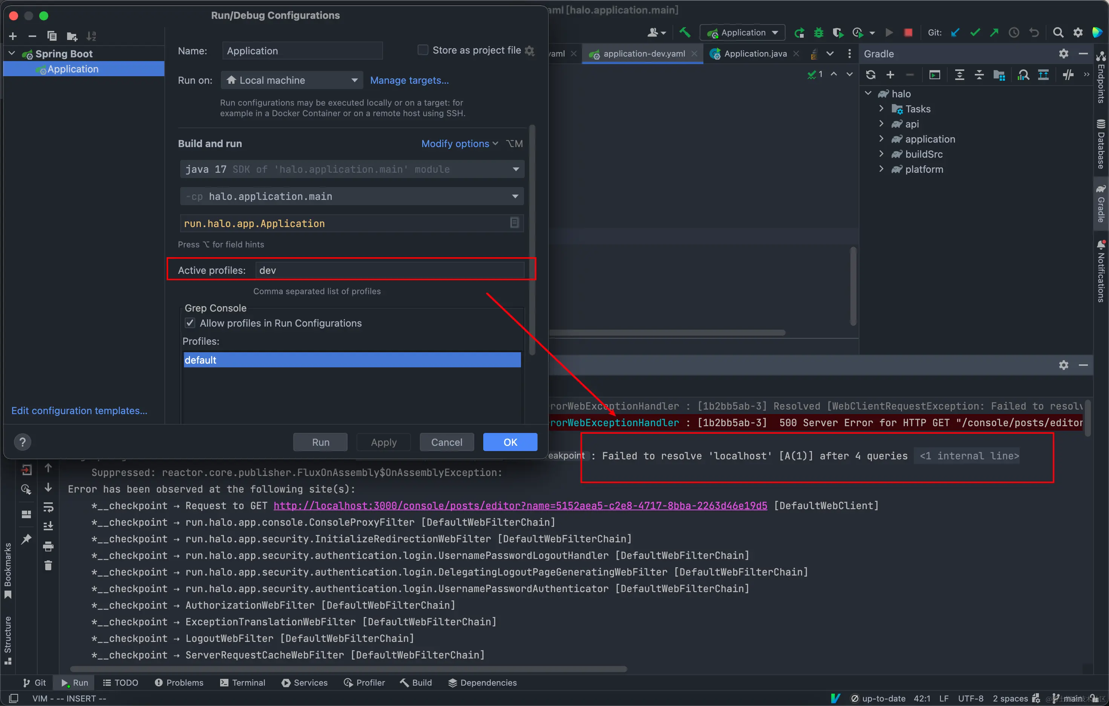This screenshot has width=1109, height=706.
Task: Open Application run configuration selector in toolbar
Action: click(x=742, y=33)
